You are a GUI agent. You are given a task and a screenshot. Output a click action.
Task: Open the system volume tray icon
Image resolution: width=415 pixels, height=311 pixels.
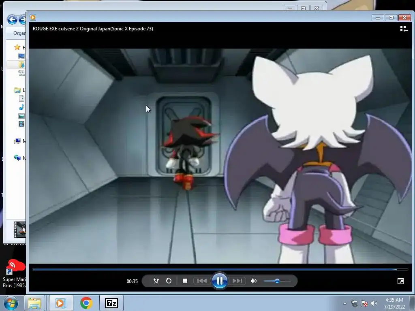(374, 303)
